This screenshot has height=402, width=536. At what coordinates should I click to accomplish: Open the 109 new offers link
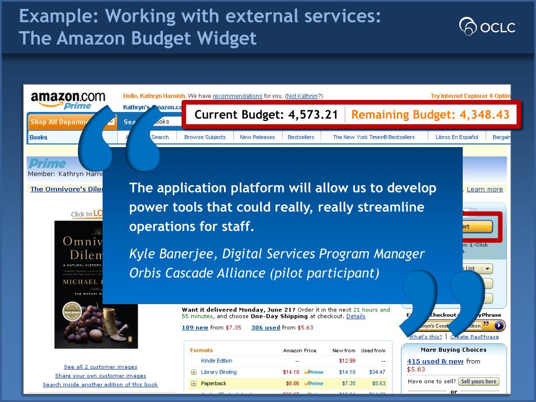[x=195, y=328]
